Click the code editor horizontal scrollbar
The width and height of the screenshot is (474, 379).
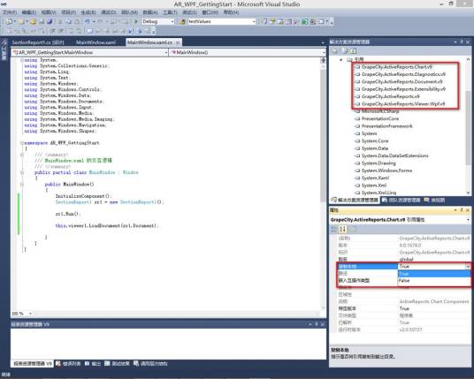tap(177, 314)
